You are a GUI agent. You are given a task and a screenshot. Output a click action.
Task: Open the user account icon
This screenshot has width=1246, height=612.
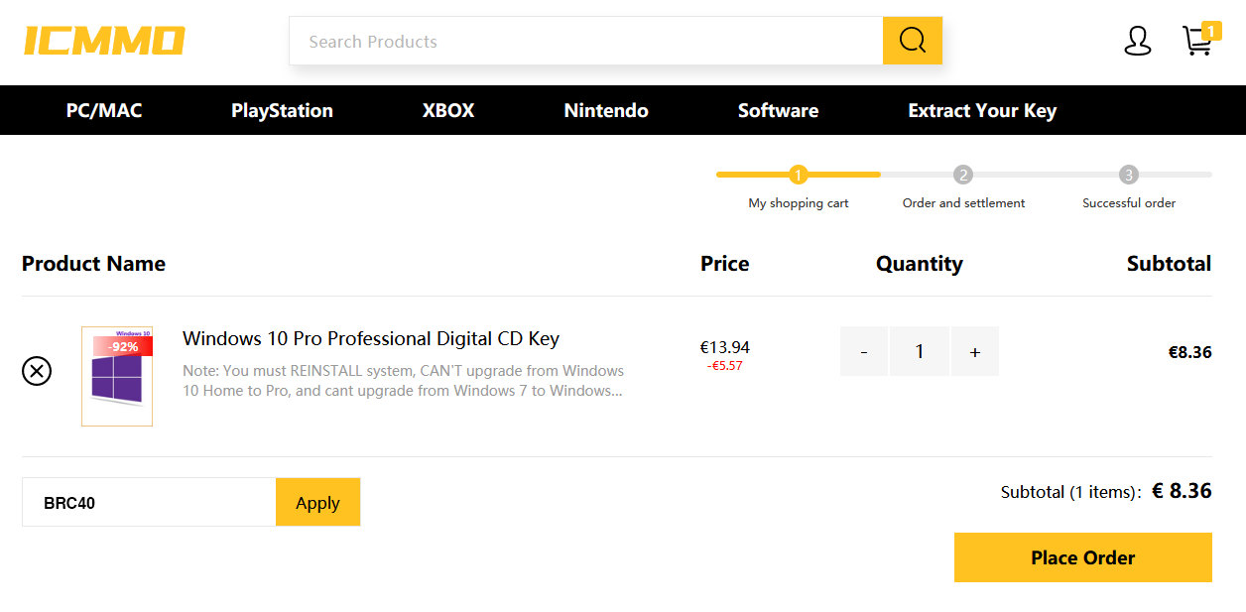[x=1138, y=41]
